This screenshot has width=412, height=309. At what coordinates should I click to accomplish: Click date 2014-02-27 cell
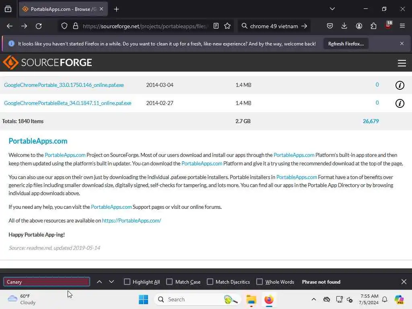click(160, 103)
